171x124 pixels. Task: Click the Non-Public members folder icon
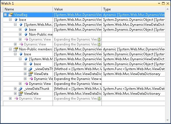16,49
